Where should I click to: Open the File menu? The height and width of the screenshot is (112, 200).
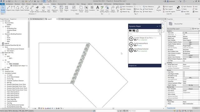[2, 4]
